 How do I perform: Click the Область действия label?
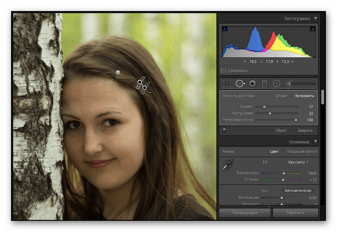[239, 96]
